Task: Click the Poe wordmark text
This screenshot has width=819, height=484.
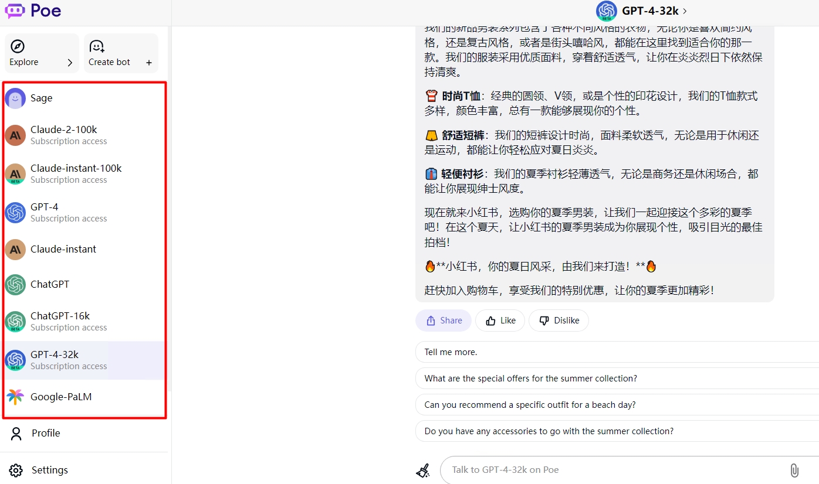Action: [46, 11]
